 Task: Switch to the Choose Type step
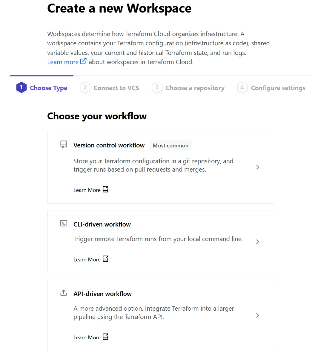(48, 88)
